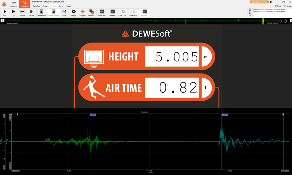The width and height of the screenshot is (292, 175).
Task: Click the overview clock icon
Action: [285, 21]
